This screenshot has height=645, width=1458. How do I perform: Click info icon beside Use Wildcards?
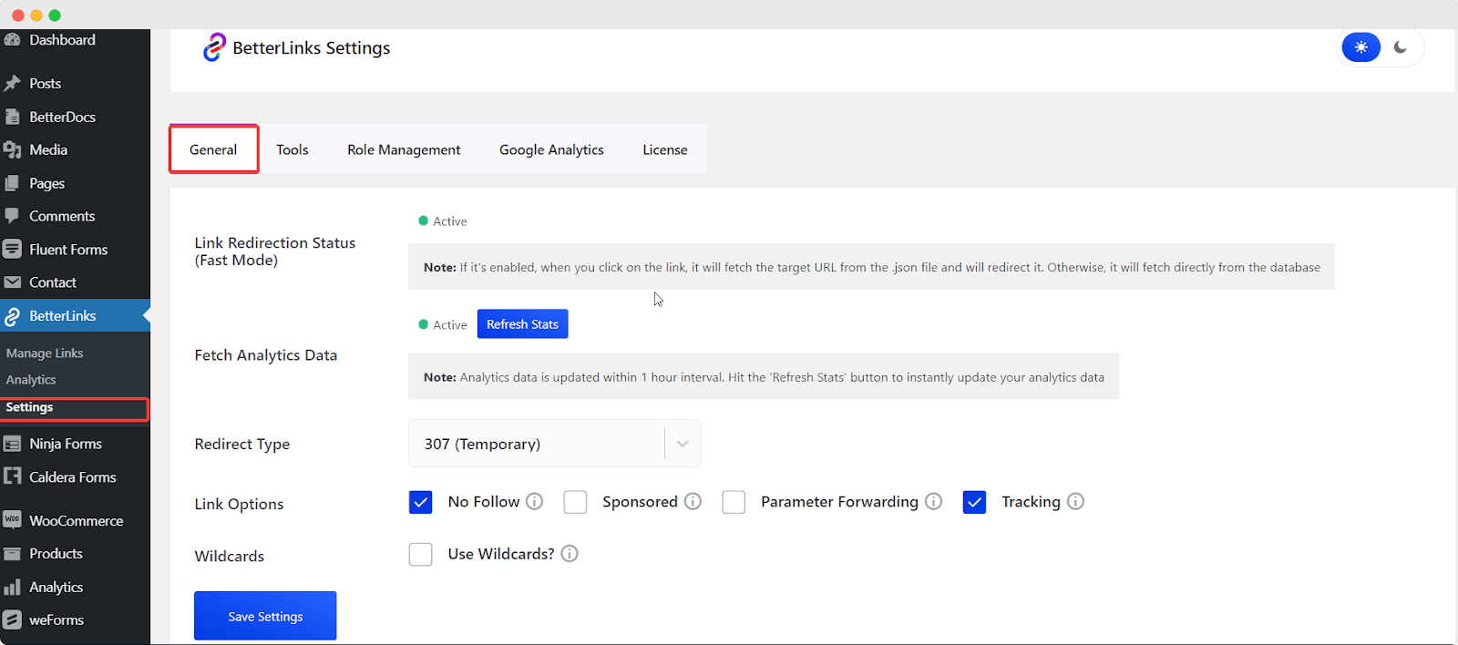(570, 554)
